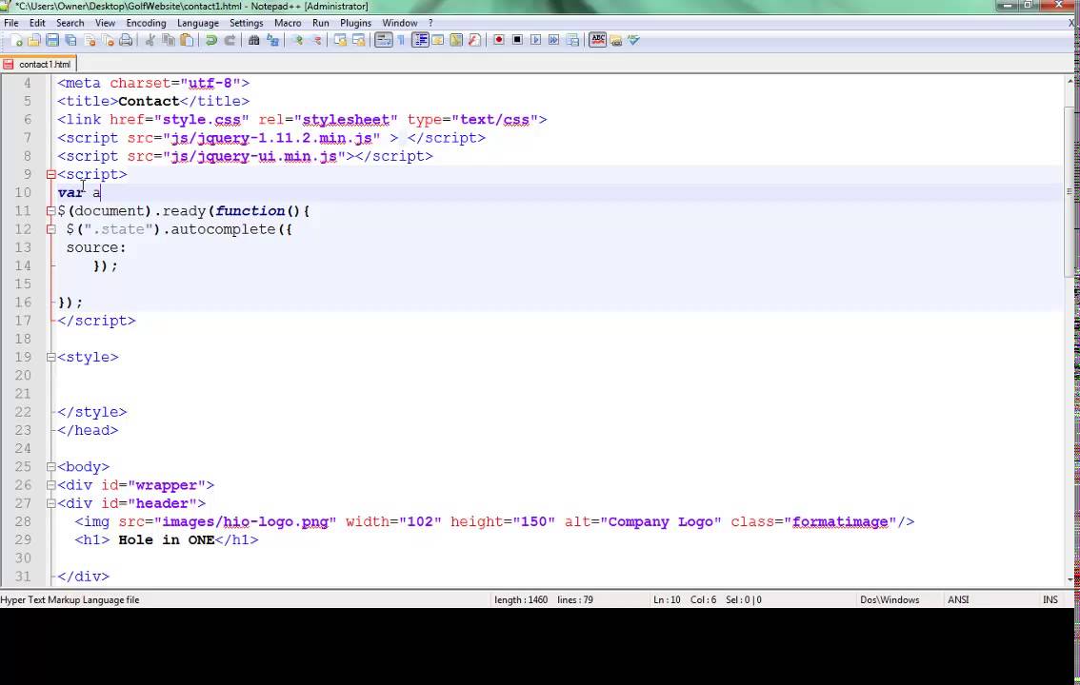This screenshot has width=1080, height=685.
Task: Collapse the header div on line 27
Action: (x=51, y=503)
